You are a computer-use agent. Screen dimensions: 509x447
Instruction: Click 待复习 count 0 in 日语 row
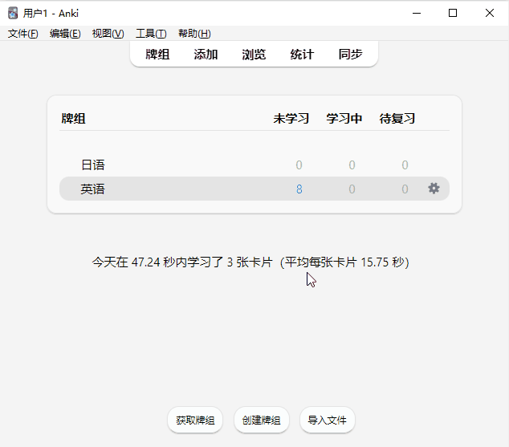[405, 165]
